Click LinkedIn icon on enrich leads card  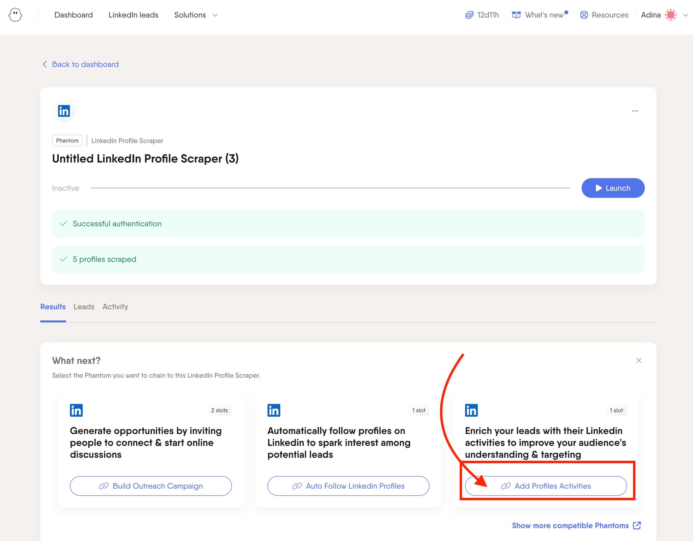pyautogui.click(x=471, y=410)
